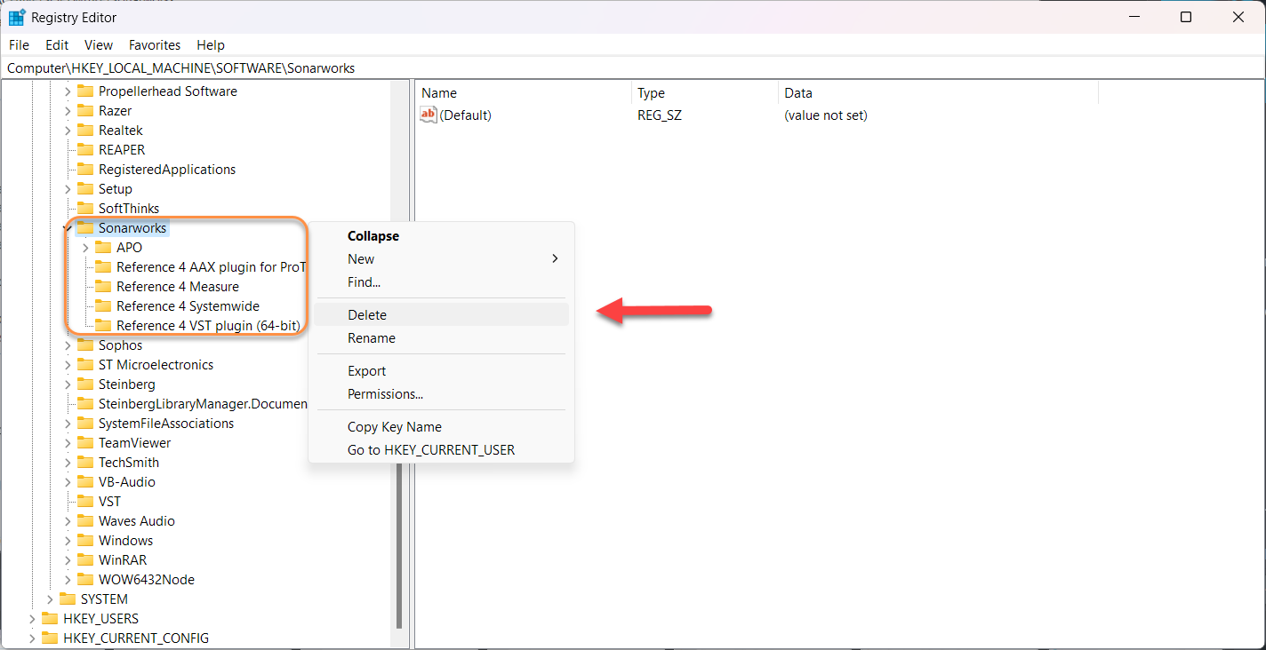Click the REAPER folder icon
Image resolution: width=1266 pixels, height=650 pixels.
point(85,149)
